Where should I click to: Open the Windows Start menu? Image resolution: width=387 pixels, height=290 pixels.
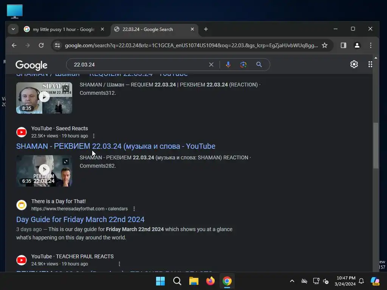(x=160, y=281)
